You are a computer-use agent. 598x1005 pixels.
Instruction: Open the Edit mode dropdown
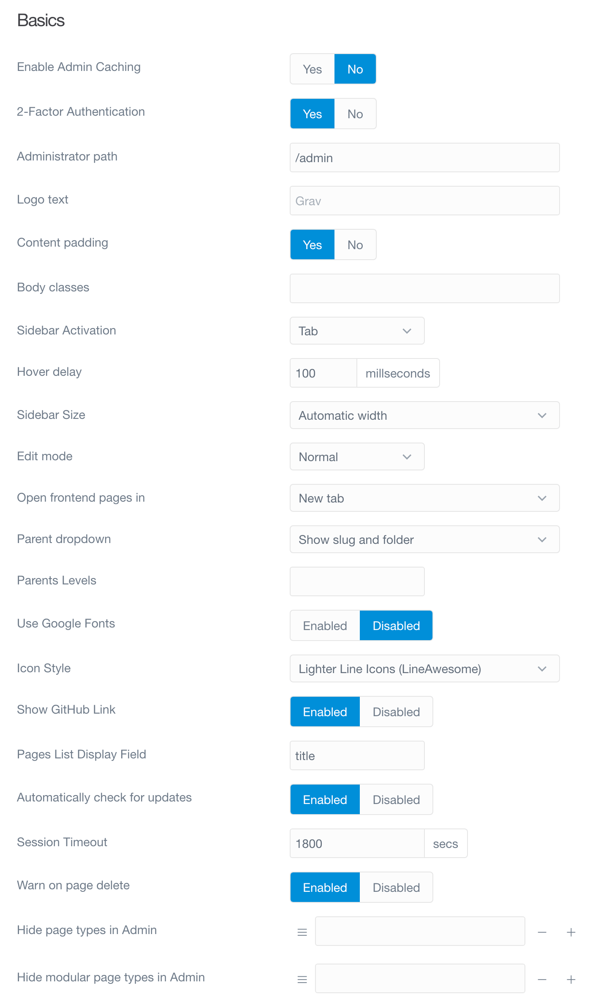357,456
